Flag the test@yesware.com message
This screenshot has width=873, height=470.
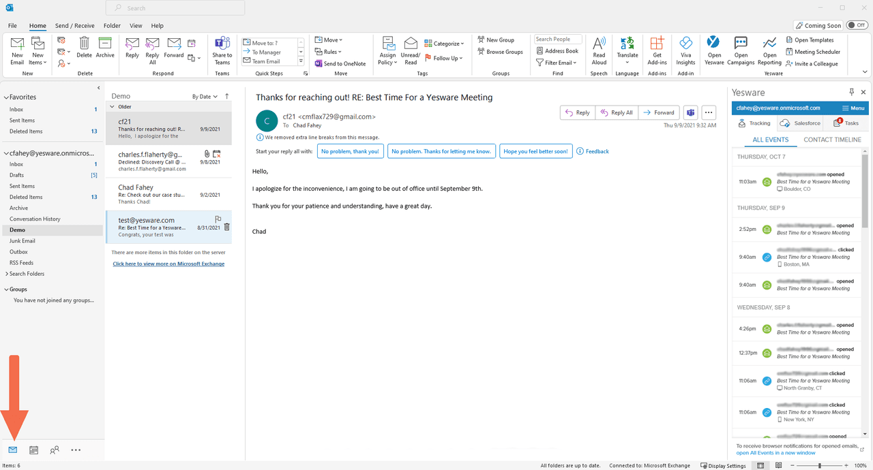pyautogui.click(x=218, y=219)
